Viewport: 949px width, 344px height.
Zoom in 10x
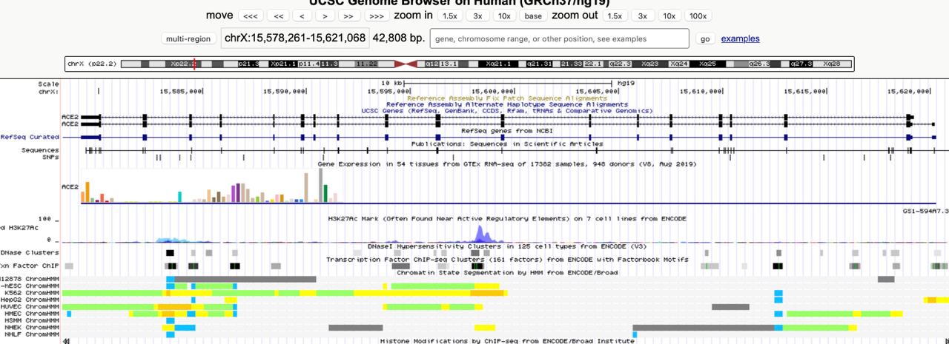click(x=503, y=16)
